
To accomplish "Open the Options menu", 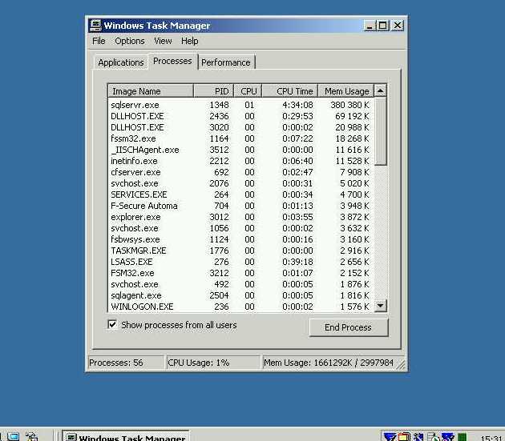I will coord(130,41).
